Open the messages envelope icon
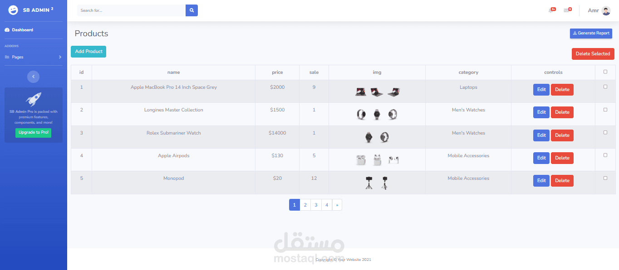The height and width of the screenshot is (270, 619). (x=567, y=10)
